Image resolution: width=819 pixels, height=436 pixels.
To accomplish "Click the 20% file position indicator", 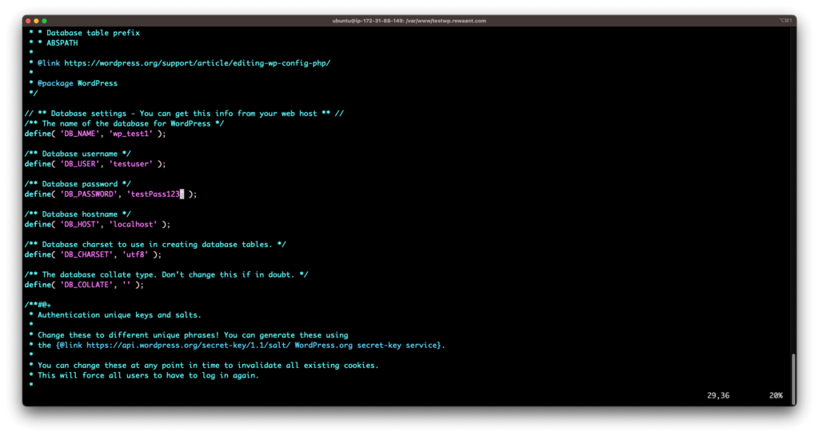I will click(x=776, y=396).
